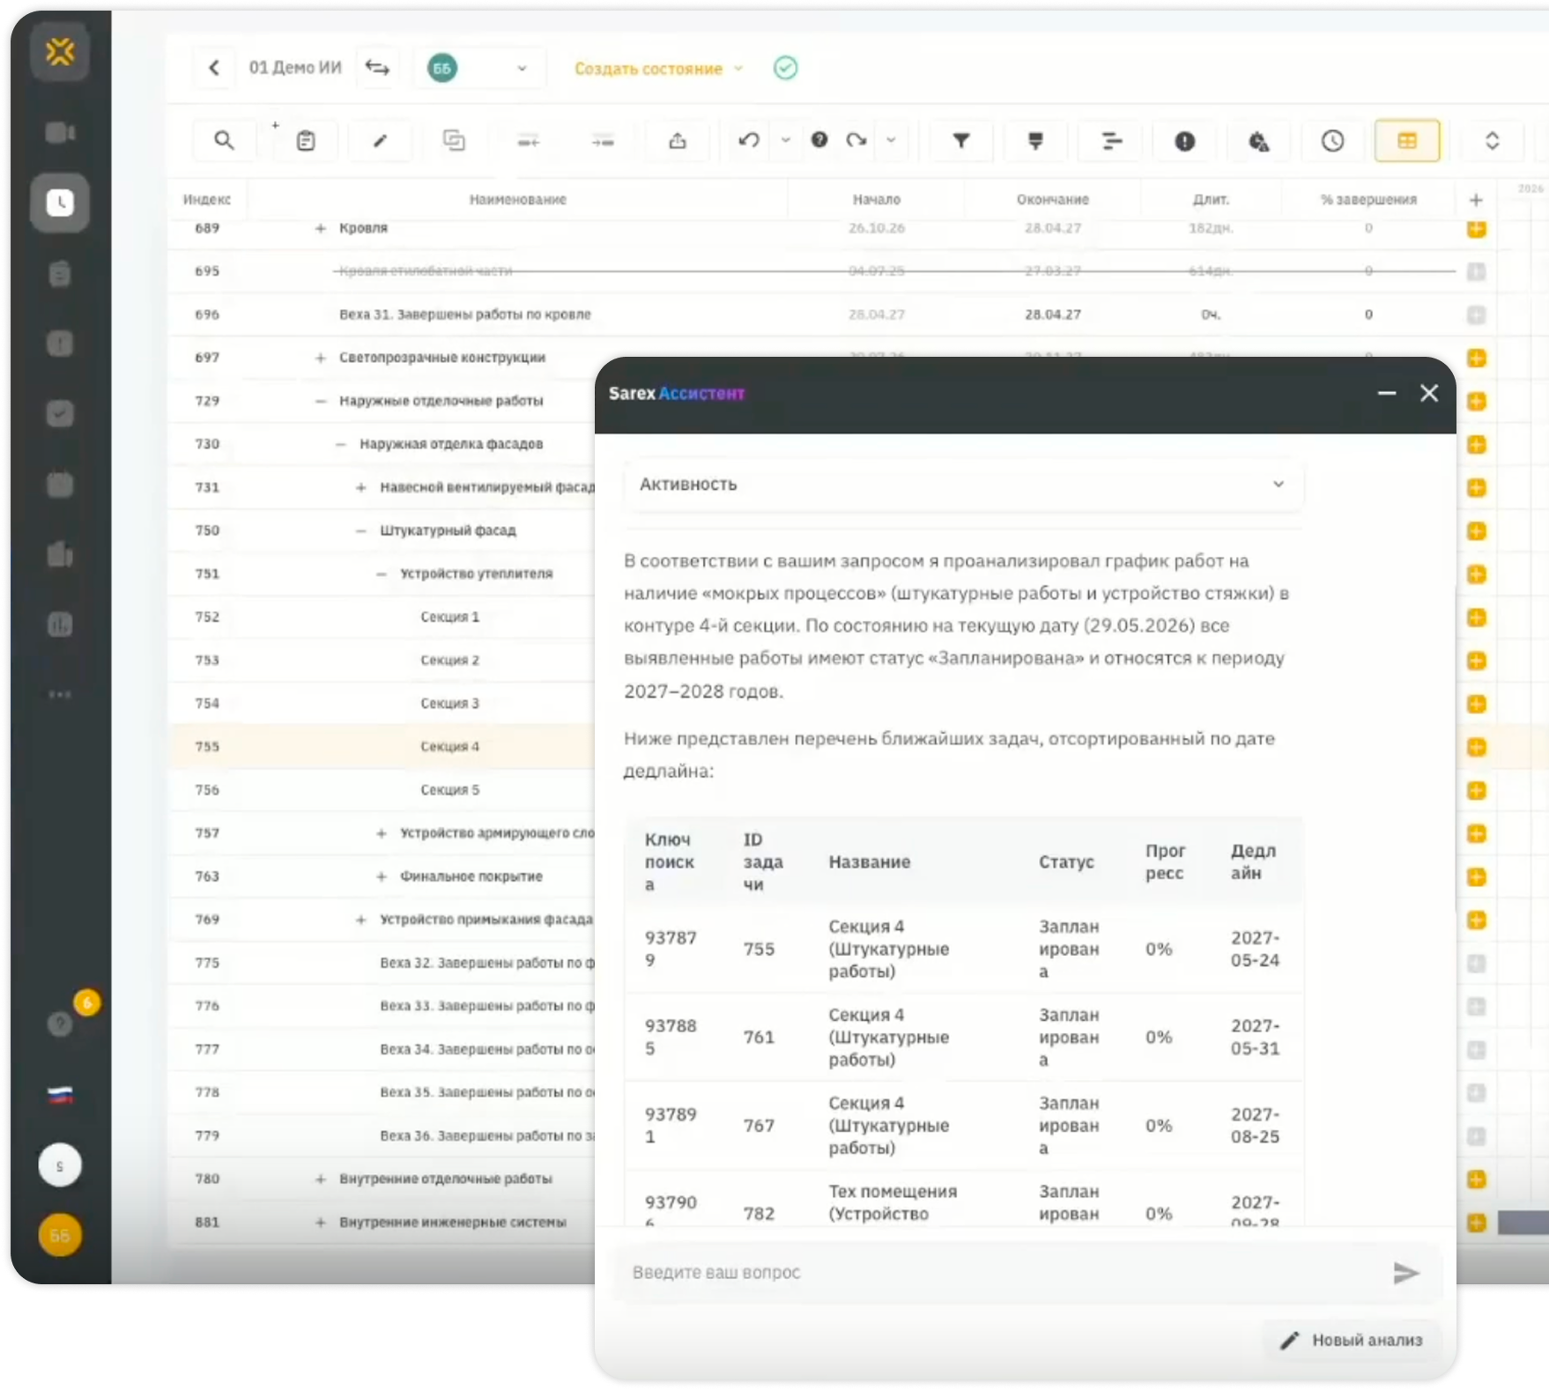Click the undo arrow icon

(x=749, y=141)
